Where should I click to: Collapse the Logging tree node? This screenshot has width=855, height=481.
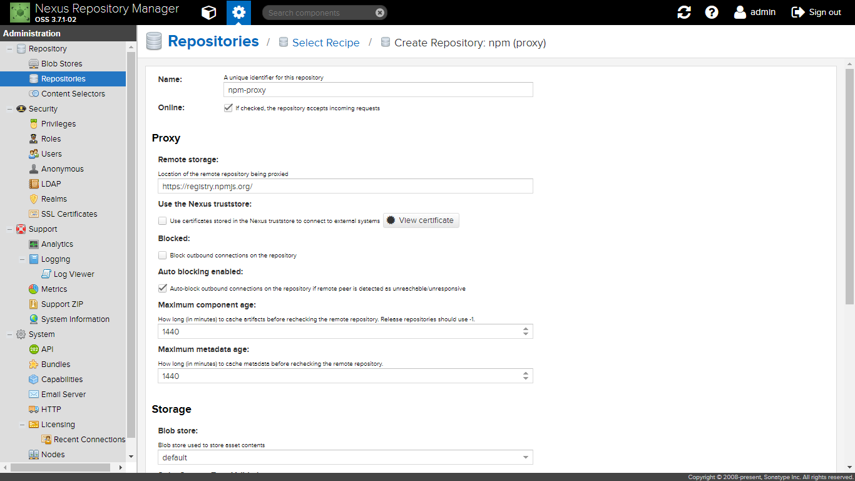(x=22, y=259)
